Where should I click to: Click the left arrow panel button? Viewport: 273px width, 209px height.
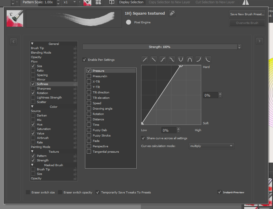(x=14, y=42)
